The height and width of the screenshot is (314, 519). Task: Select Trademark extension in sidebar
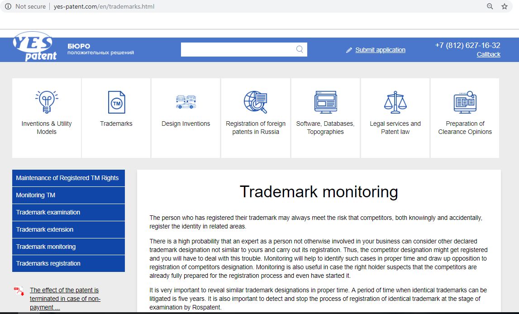[x=68, y=230]
